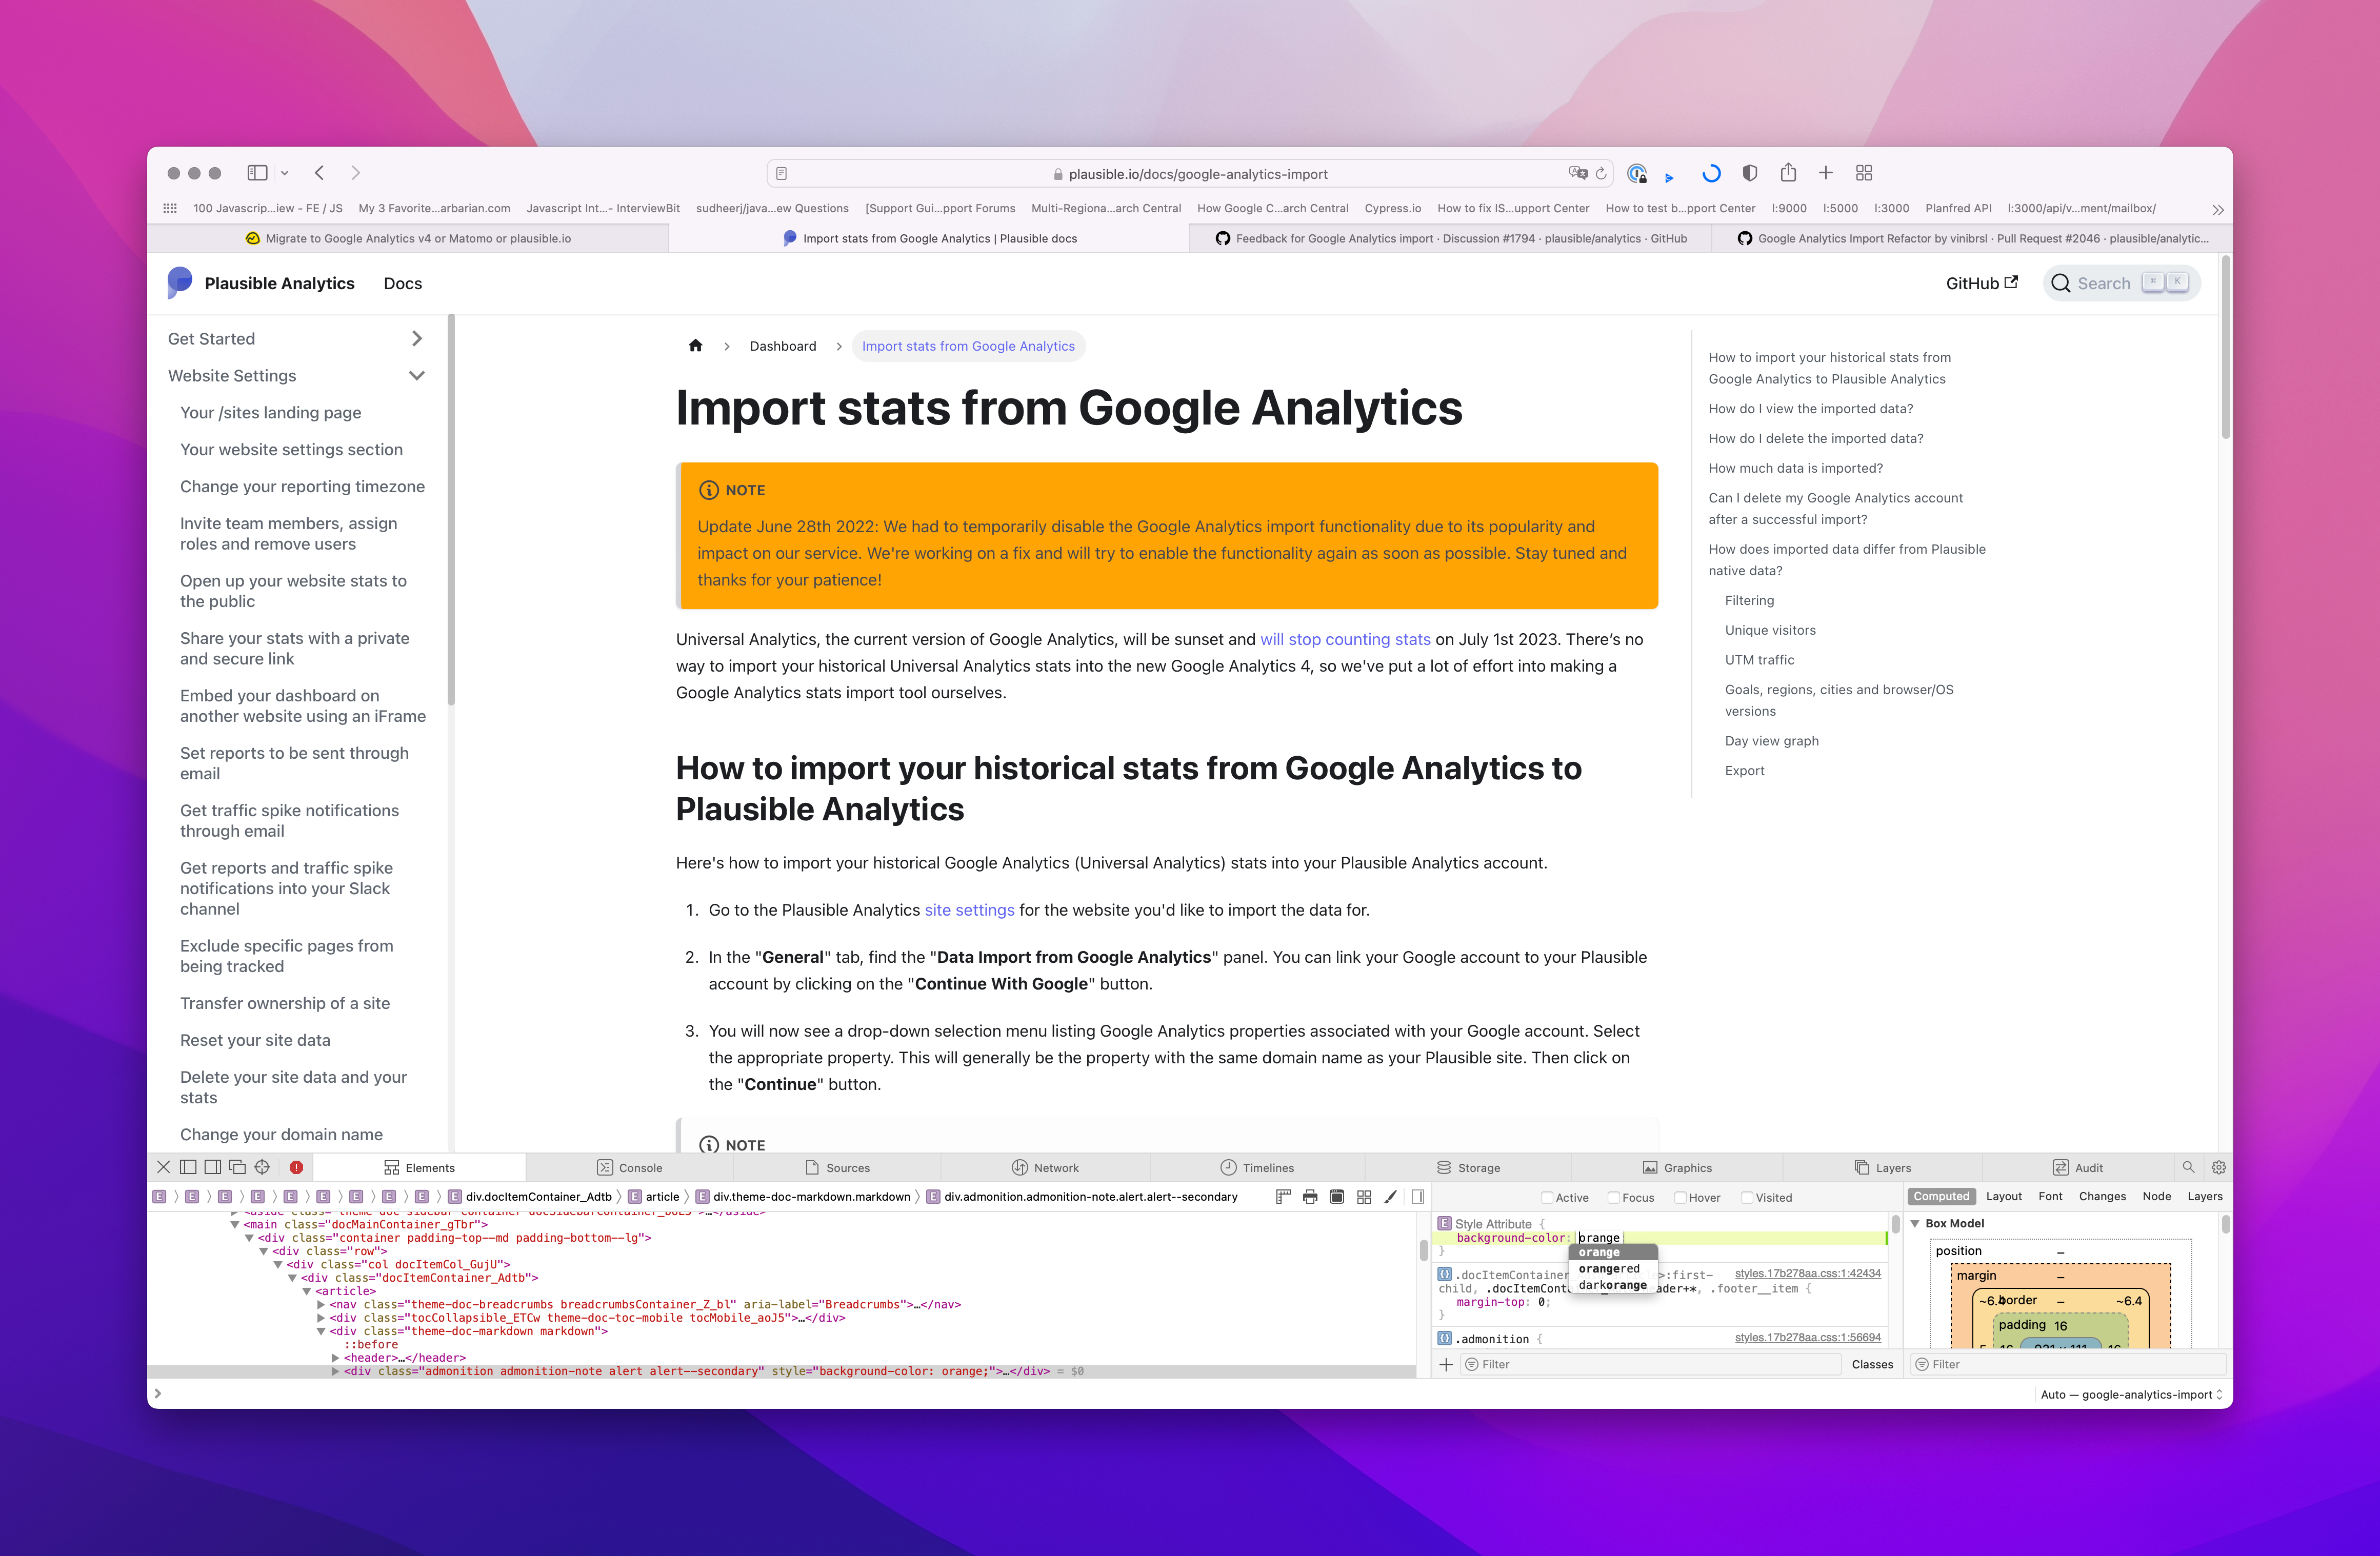Expand the nav theme-doc-breadcrumbs node
The width and height of the screenshot is (2380, 1556).
(x=321, y=1304)
